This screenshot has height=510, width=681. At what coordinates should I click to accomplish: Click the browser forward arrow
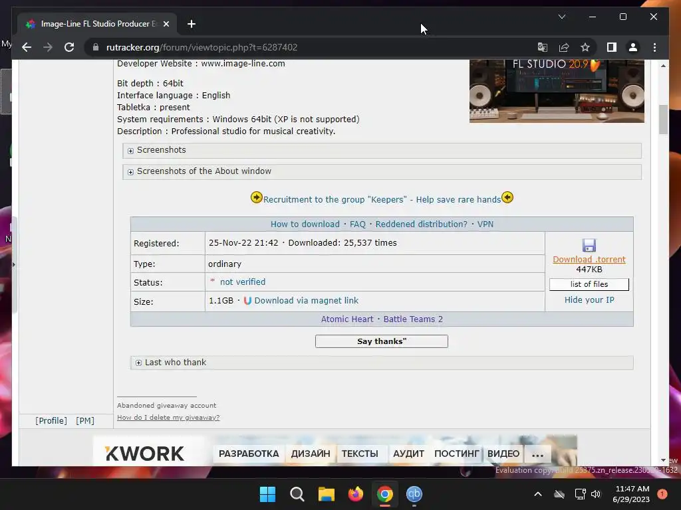point(48,47)
